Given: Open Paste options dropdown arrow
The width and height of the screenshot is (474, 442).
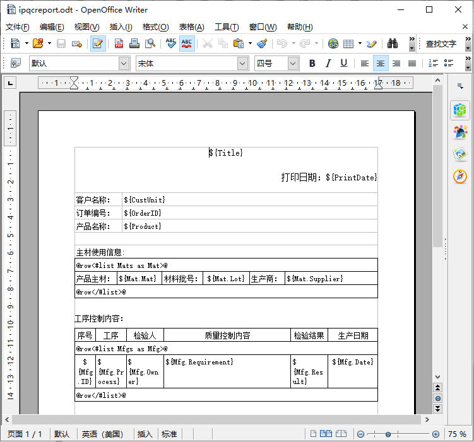Looking at the screenshot, I should click(250, 44).
